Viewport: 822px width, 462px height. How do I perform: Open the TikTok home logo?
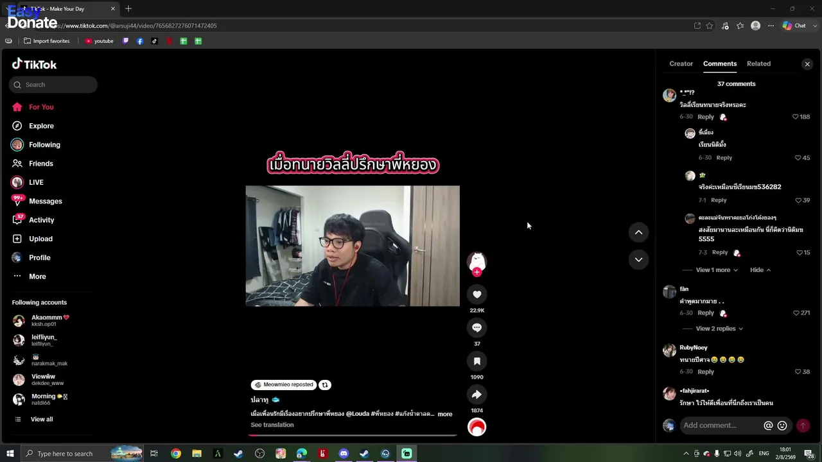pos(34,64)
